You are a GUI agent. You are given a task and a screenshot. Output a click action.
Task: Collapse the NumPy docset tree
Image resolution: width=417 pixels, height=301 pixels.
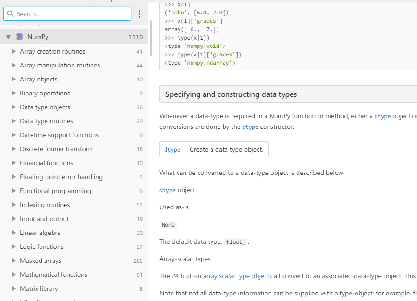pos(8,37)
